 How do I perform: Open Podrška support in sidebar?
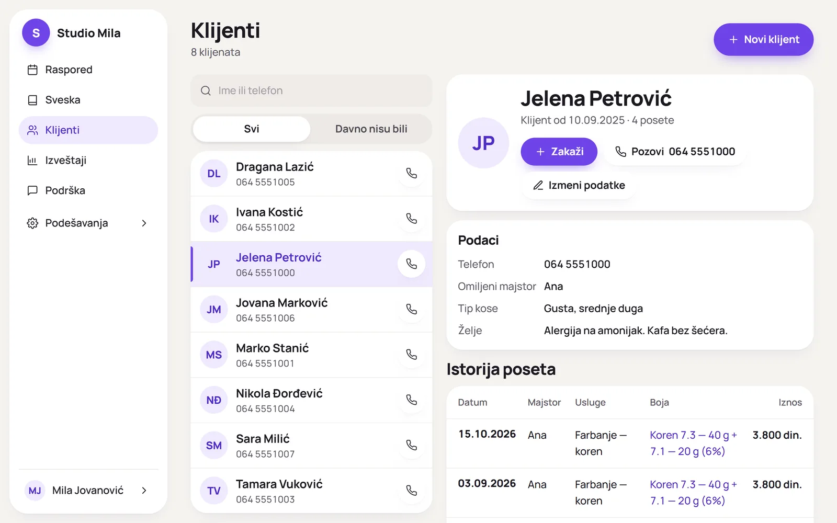(88, 190)
